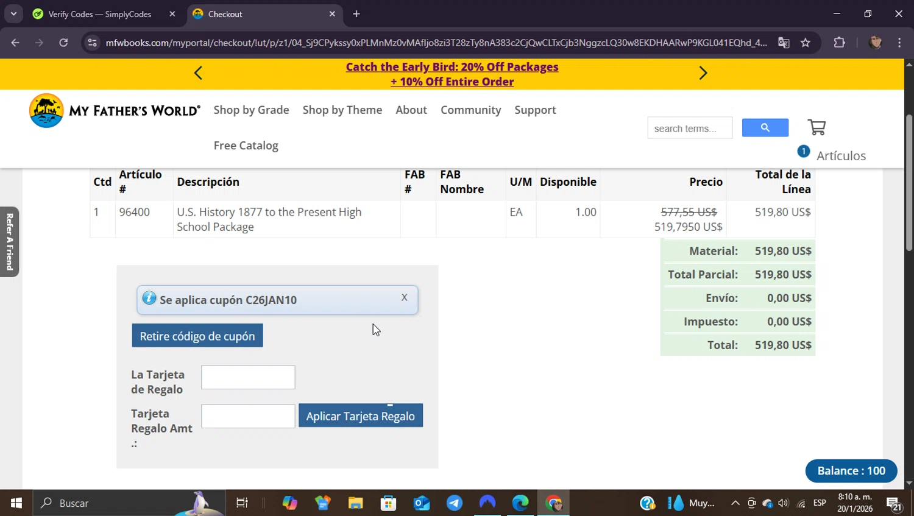Go forward with browser forward arrow
914x516 pixels.
point(39,43)
